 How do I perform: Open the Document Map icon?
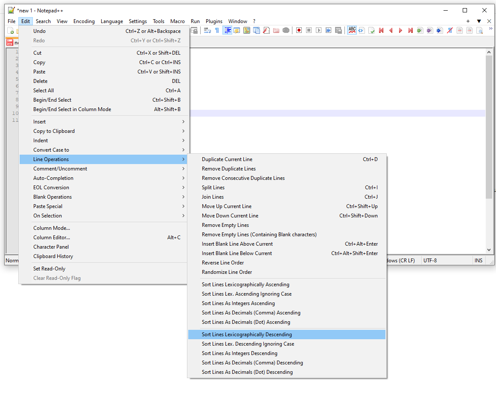pyautogui.click(x=247, y=30)
